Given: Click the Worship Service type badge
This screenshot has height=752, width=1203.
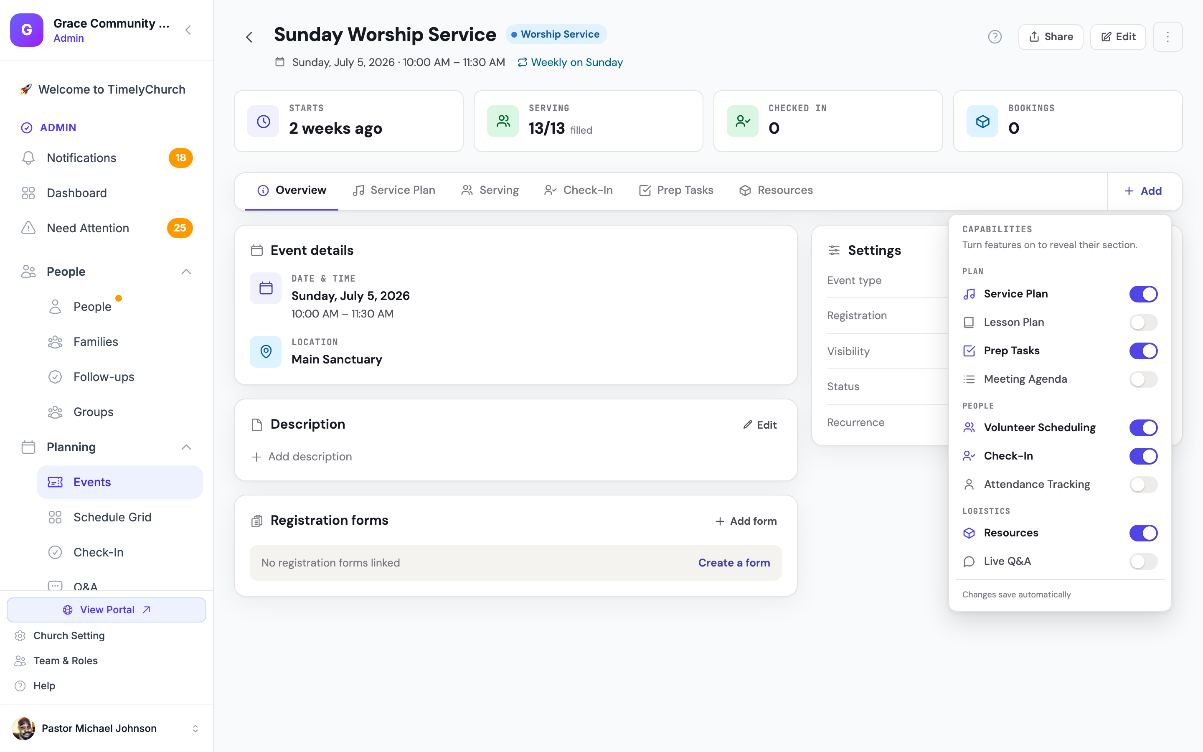Looking at the screenshot, I should tap(556, 34).
